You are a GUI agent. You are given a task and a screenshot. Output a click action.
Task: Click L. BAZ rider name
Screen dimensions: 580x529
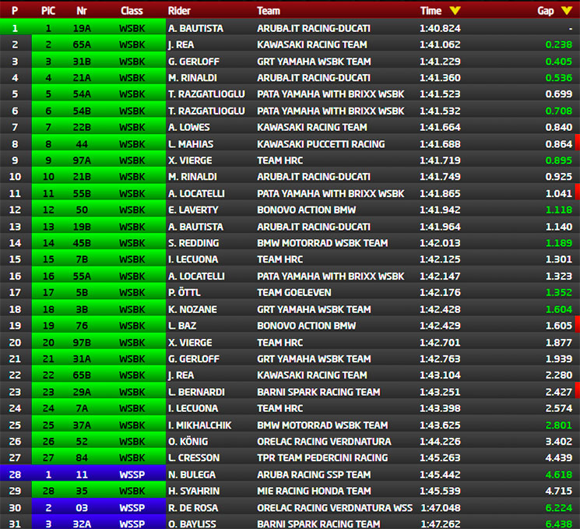(x=182, y=326)
